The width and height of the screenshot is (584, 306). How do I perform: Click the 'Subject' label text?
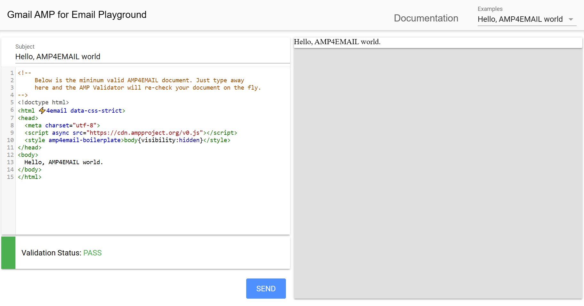[x=25, y=47]
